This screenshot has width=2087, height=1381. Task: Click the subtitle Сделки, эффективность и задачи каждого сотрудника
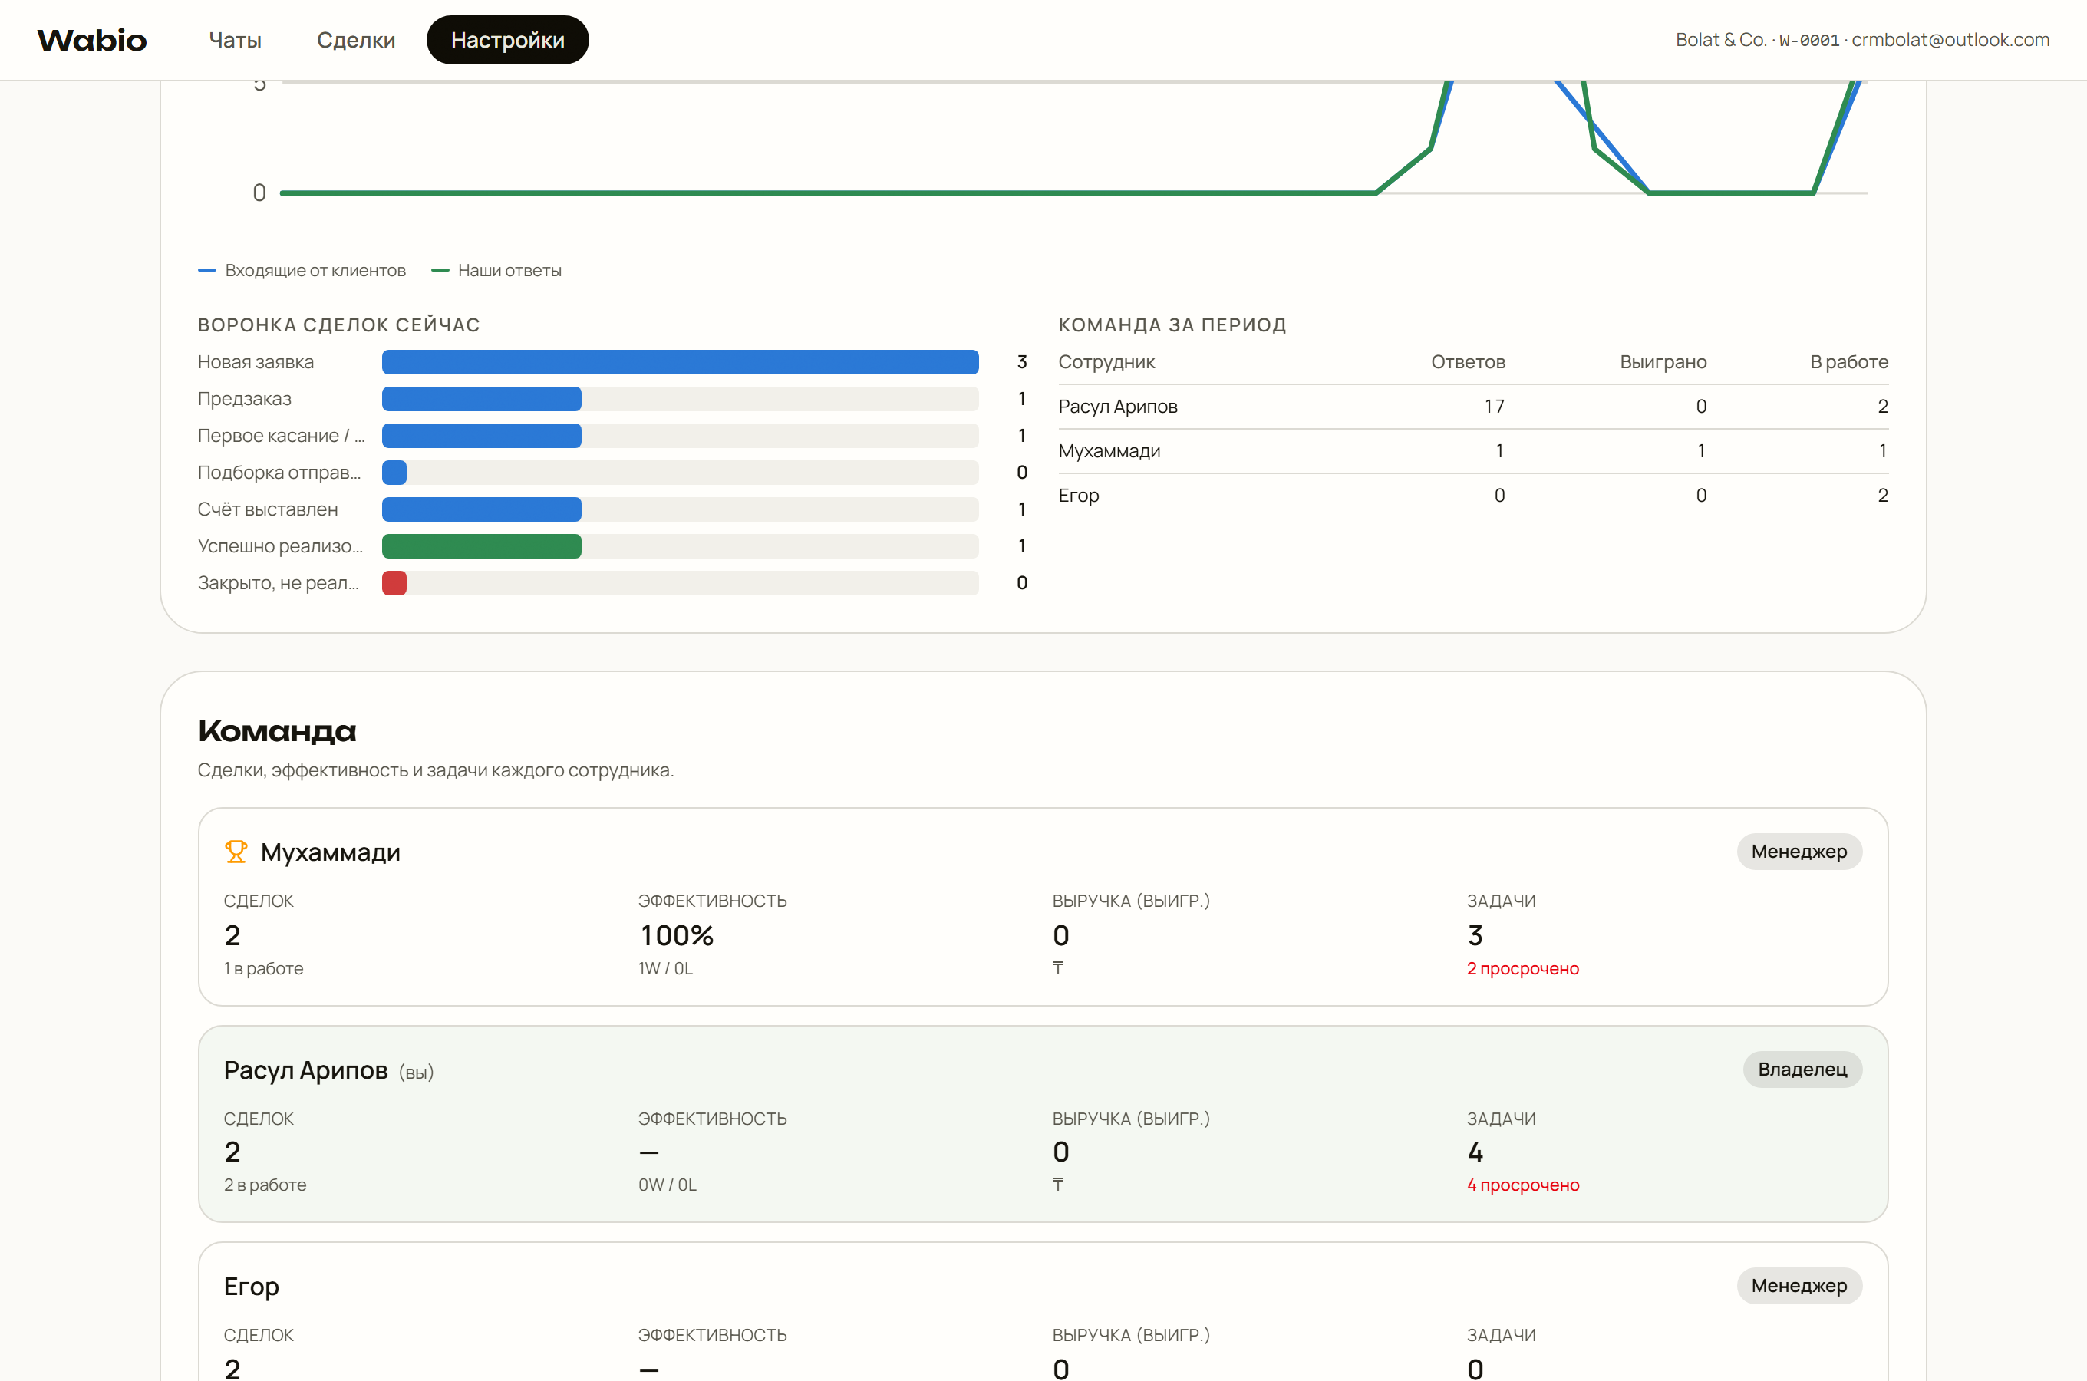coord(436,770)
